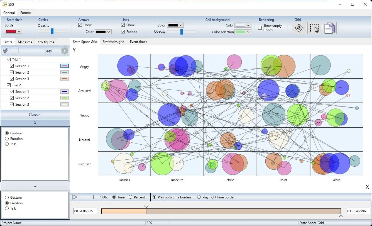The height and width of the screenshot is (226, 372).
Task: Disable the Fade to option for lines
Action: pos(123,31)
